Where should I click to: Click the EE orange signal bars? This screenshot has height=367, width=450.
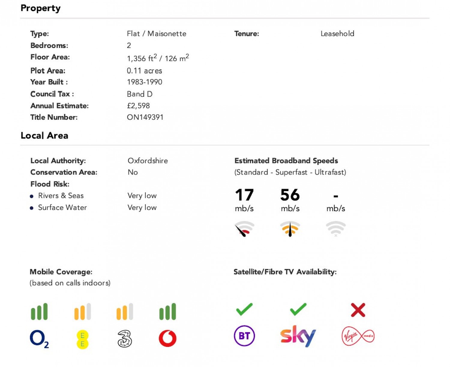[x=82, y=312]
